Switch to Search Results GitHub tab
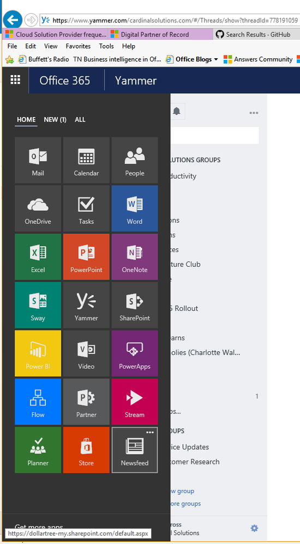Image resolution: width=300 pixels, height=544 pixels. 256,34
